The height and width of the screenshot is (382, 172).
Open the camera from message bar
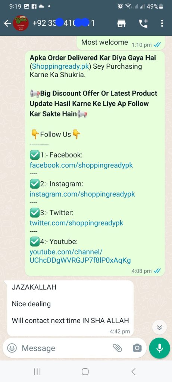pyautogui.click(x=137, y=348)
